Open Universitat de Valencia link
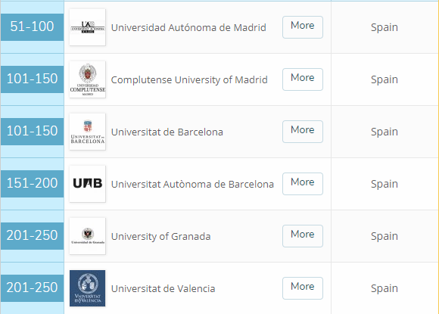439x314 pixels. pyautogui.click(x=163, y=288)
